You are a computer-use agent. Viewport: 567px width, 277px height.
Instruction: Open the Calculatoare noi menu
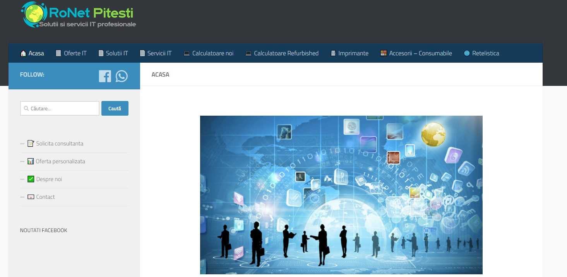tap(209, 53)
